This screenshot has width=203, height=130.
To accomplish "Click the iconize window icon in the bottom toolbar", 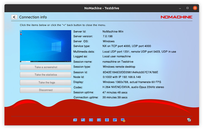I will click(x=91, y=120).
